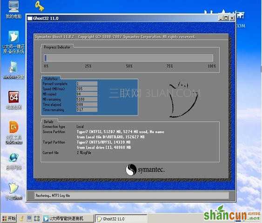Click the Ghost restore progress bar
Image resolution: width=262 pixels, height=223 pixels.
tap(128, 58)
